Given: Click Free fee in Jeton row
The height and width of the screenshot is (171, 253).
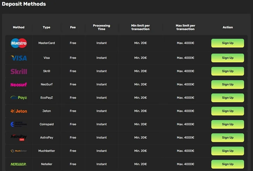Looking at the screenshot, I should pyautogui.click(x=73, y=111).
